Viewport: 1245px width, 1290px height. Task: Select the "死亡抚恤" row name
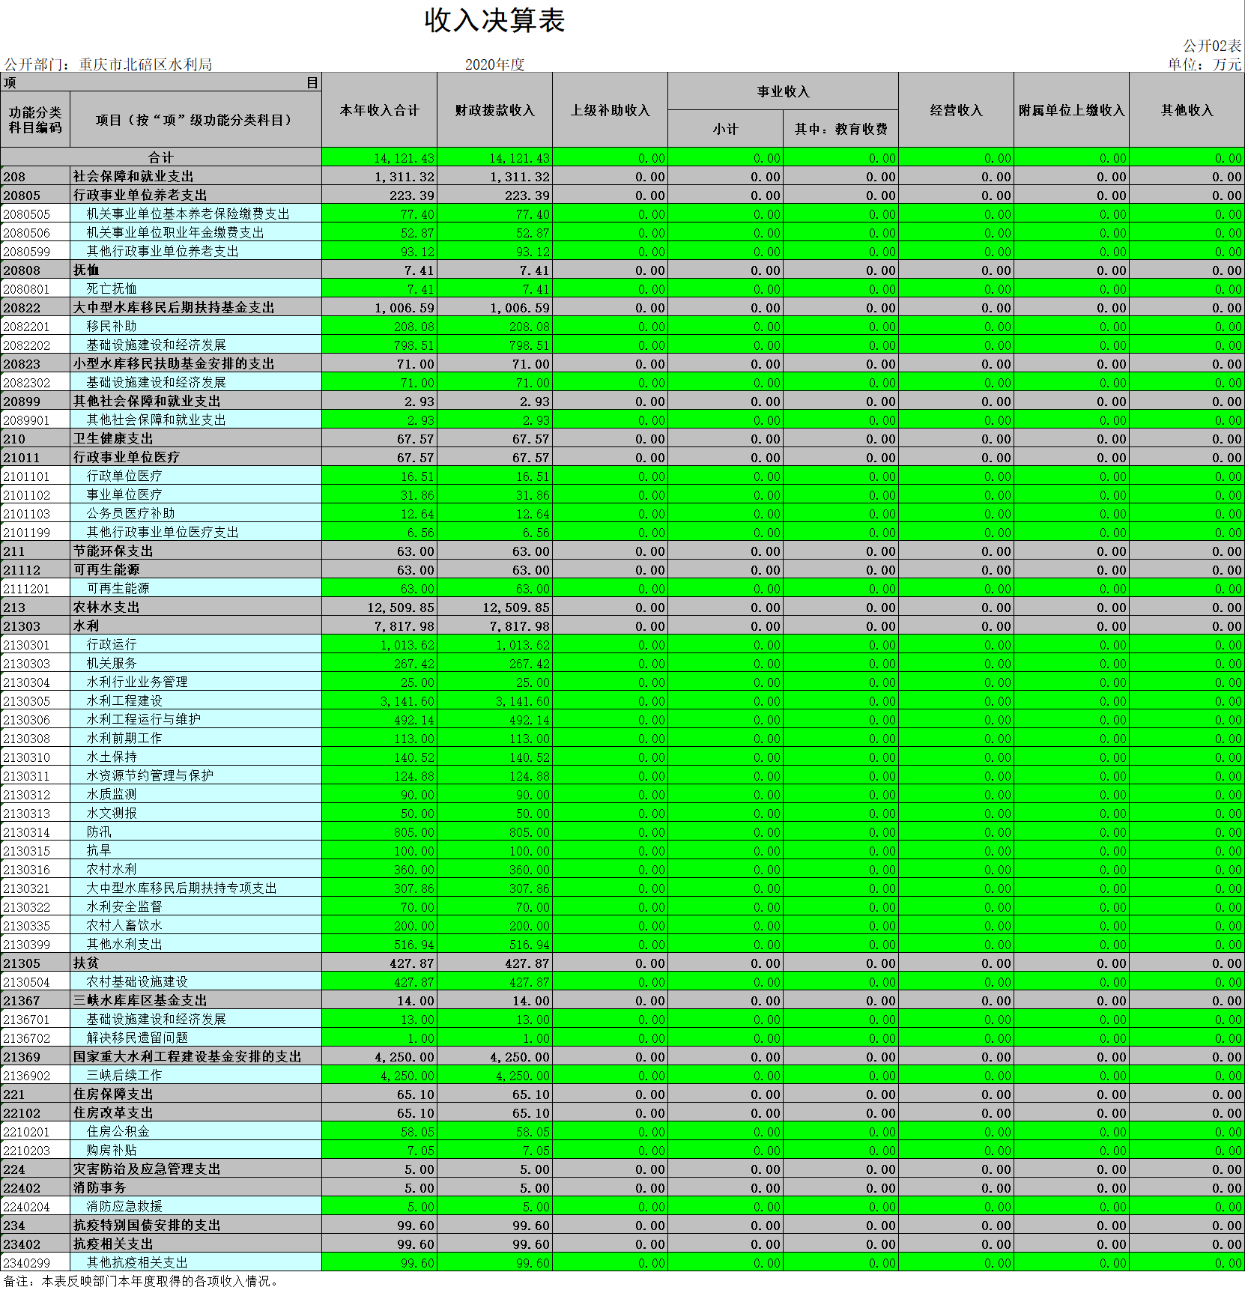[112, 288]
